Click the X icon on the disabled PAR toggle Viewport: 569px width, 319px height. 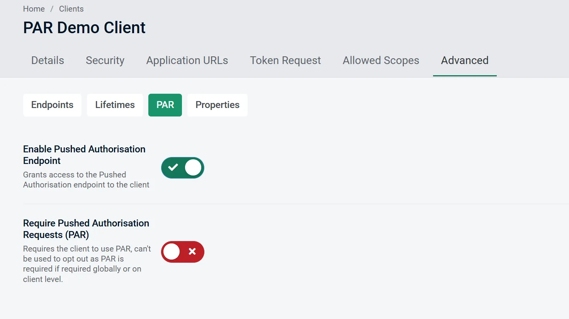[192, 251]
